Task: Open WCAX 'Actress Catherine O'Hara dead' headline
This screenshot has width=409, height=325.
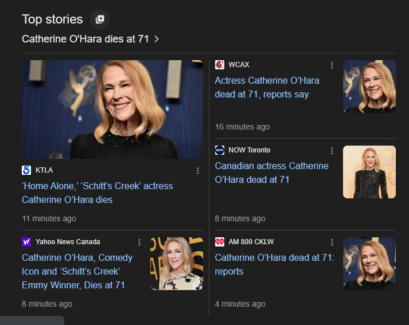Action: [x=267, y=87]
